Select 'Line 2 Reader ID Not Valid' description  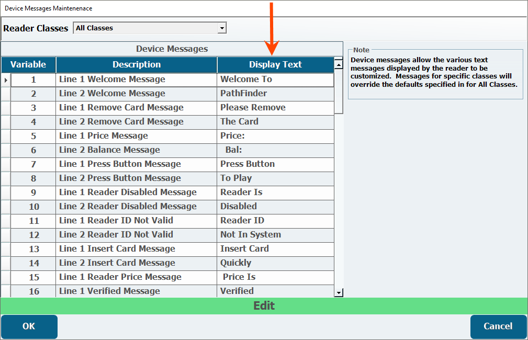pos(116,235)
